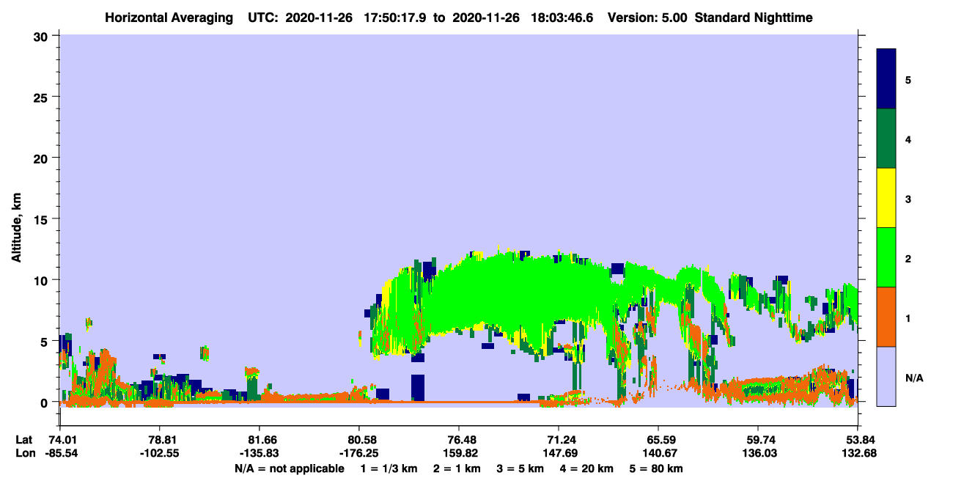Click the '2 = 1 km' legend entry
Screen dimensions: 953x489
pos(457,468)
